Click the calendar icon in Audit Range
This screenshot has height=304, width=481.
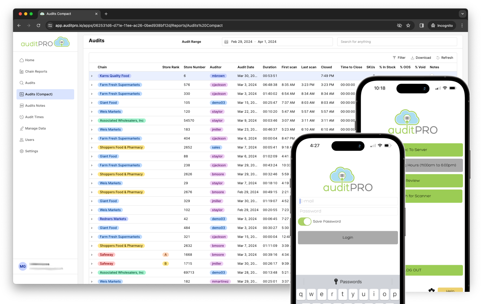227,42
